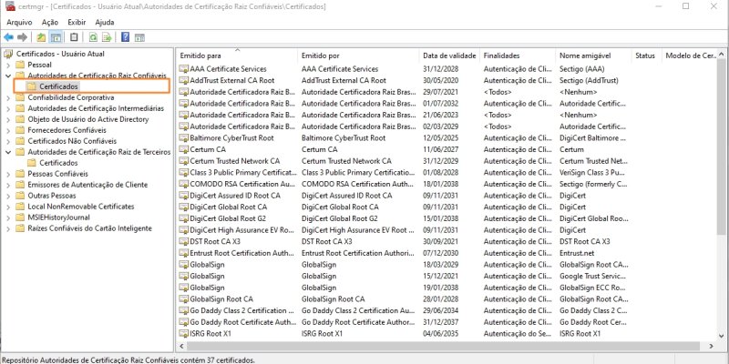Viewport: 729px width, 364px height.
Task: Collapse Autoridades de Certificação Raiz de Terceiros
Action: click(8, 152)
